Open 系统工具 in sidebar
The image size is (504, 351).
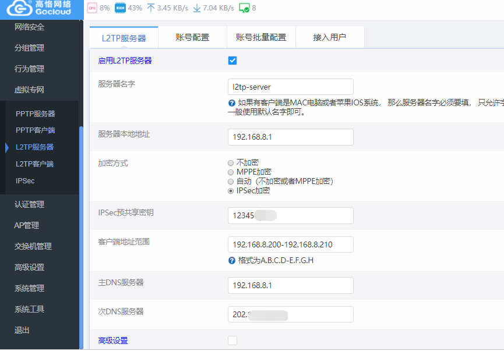(29, 309)
